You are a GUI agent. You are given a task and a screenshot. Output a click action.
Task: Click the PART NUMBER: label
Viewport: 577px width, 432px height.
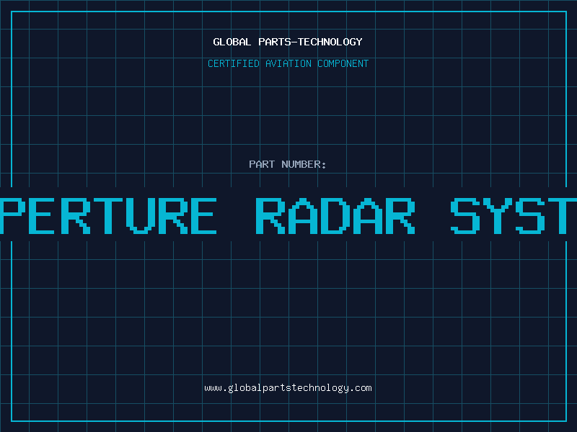[287, 164]
